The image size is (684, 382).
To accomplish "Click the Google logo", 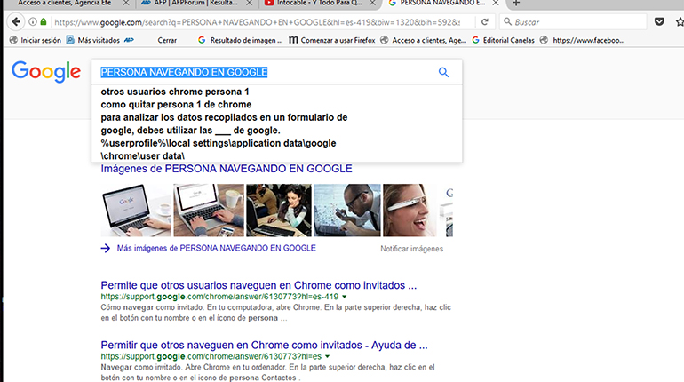I will 45,73.
